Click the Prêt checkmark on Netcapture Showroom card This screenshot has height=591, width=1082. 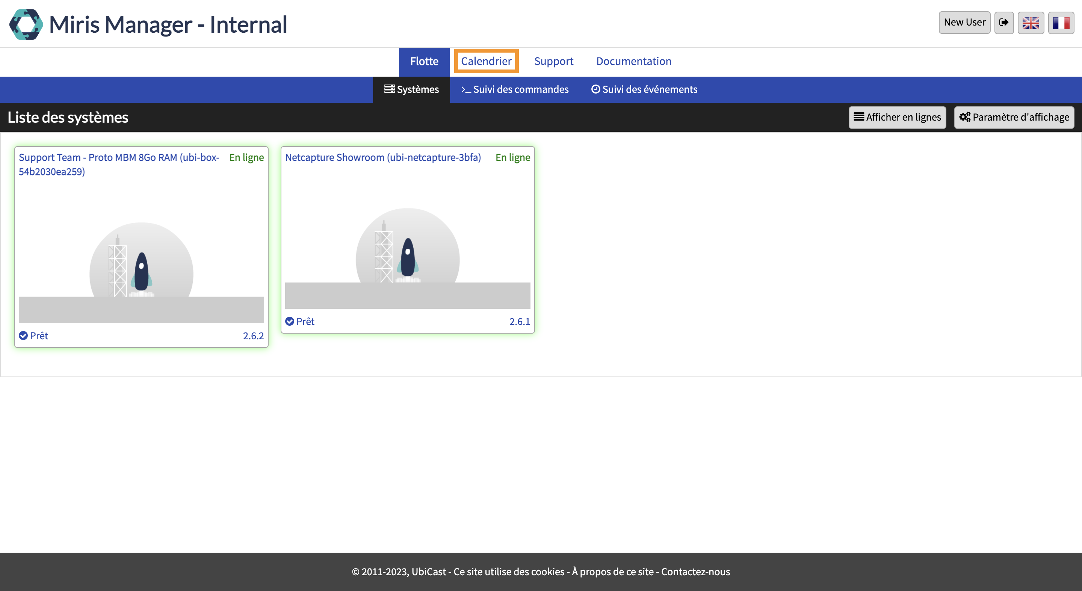[290, 321]
